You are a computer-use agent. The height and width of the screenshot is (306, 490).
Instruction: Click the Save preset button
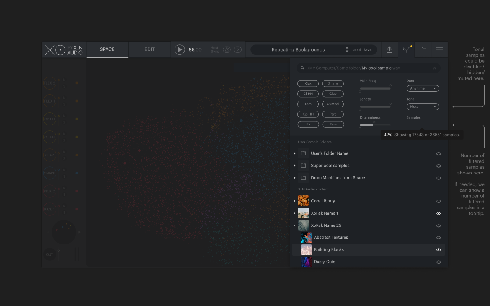(x=367, y=50)
